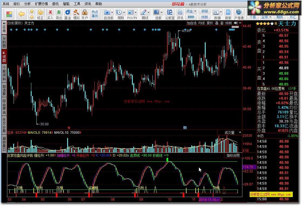The image size is (302, 206).
Task: Toggle the chart 预测 forecast option
Action: tap(229, 23)
